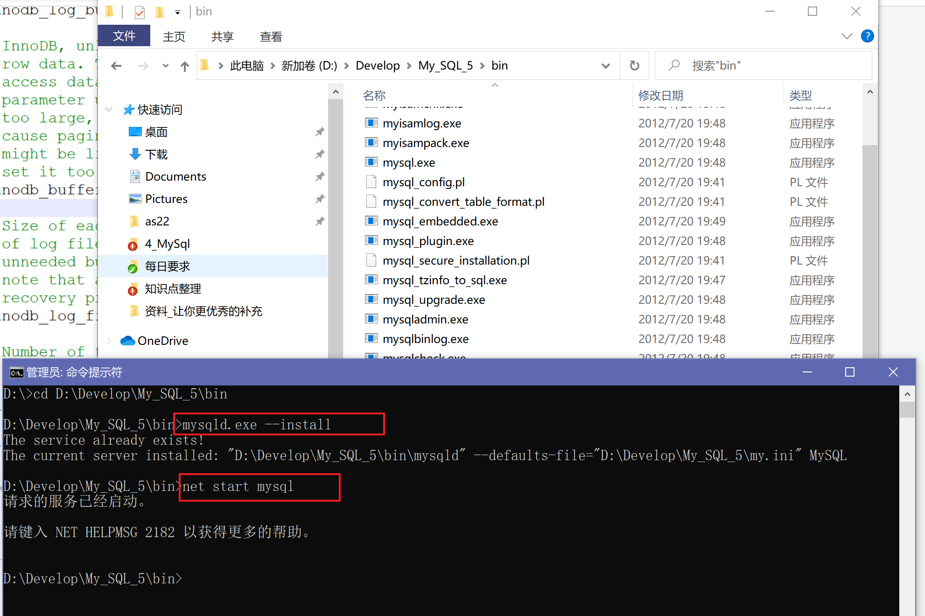Open the Pictures folder in Quick Access
The width and height of the screenshot is (925, 616).
(x=166, y=198)
